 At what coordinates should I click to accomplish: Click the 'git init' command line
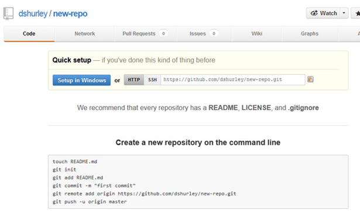coord(64,170)
